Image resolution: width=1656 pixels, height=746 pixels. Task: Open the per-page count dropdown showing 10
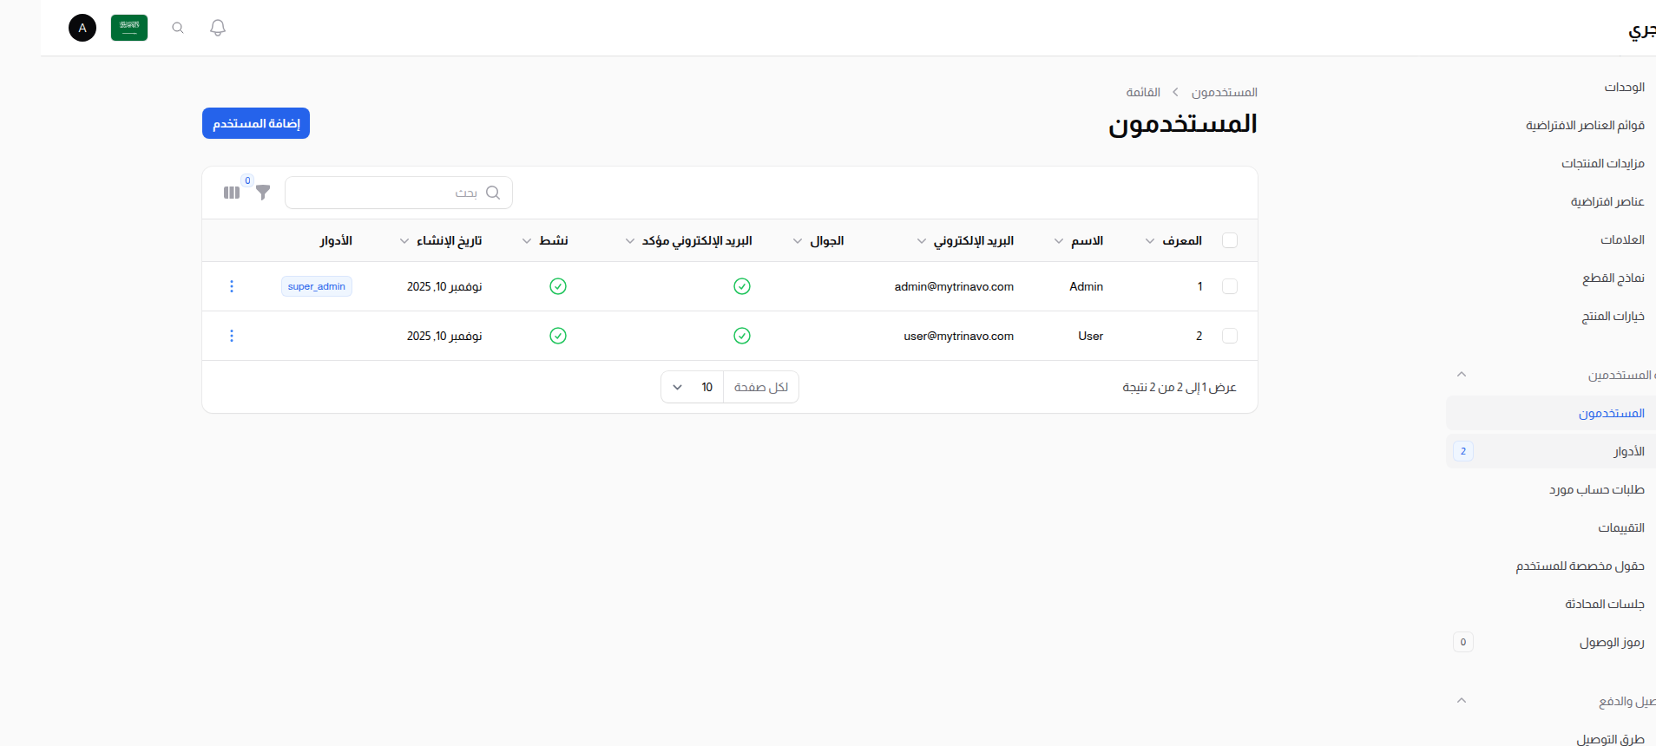[693, 387]
